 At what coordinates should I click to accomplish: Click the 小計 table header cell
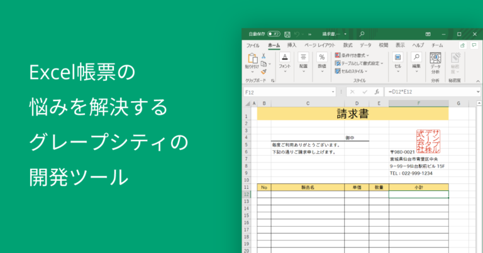pyautogui.click(x=419, y=187)
